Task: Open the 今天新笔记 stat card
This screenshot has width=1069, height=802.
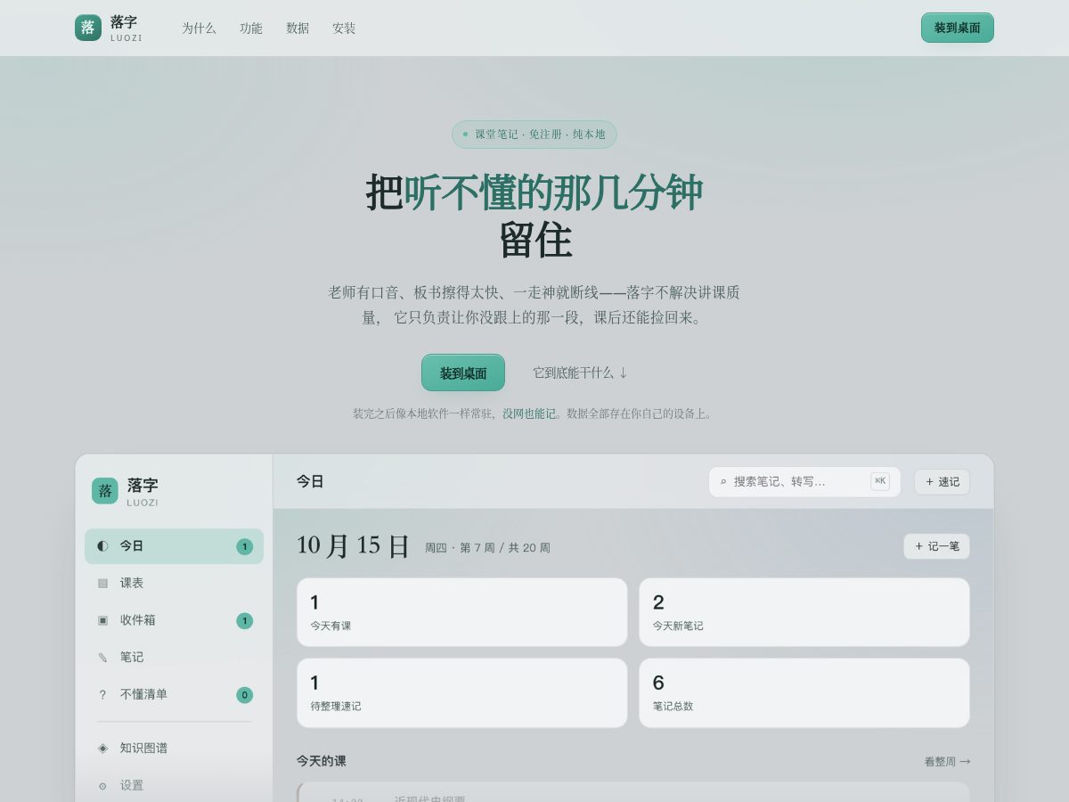Action: pos(804,612)
